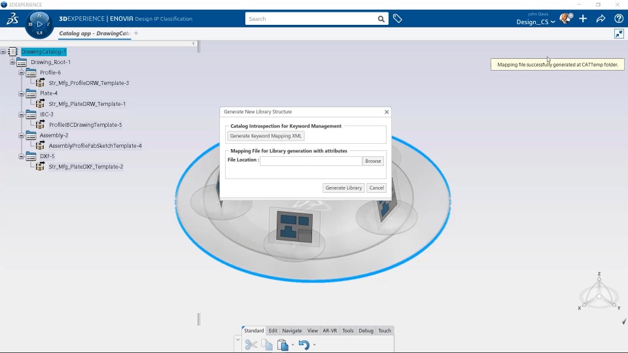Open the Paste dropdown arrow

click(x=293, y=345)
